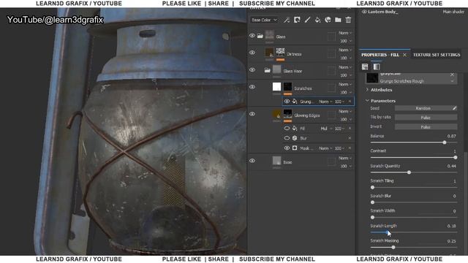This screenshot has width=468, height=263.
Task: Add a folder with the folder icon
Action: [x=338, y=20]
